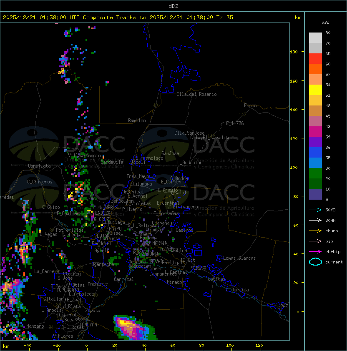
Task: Click the 100 km mark on horizontal axis
Action: point(231,346)
